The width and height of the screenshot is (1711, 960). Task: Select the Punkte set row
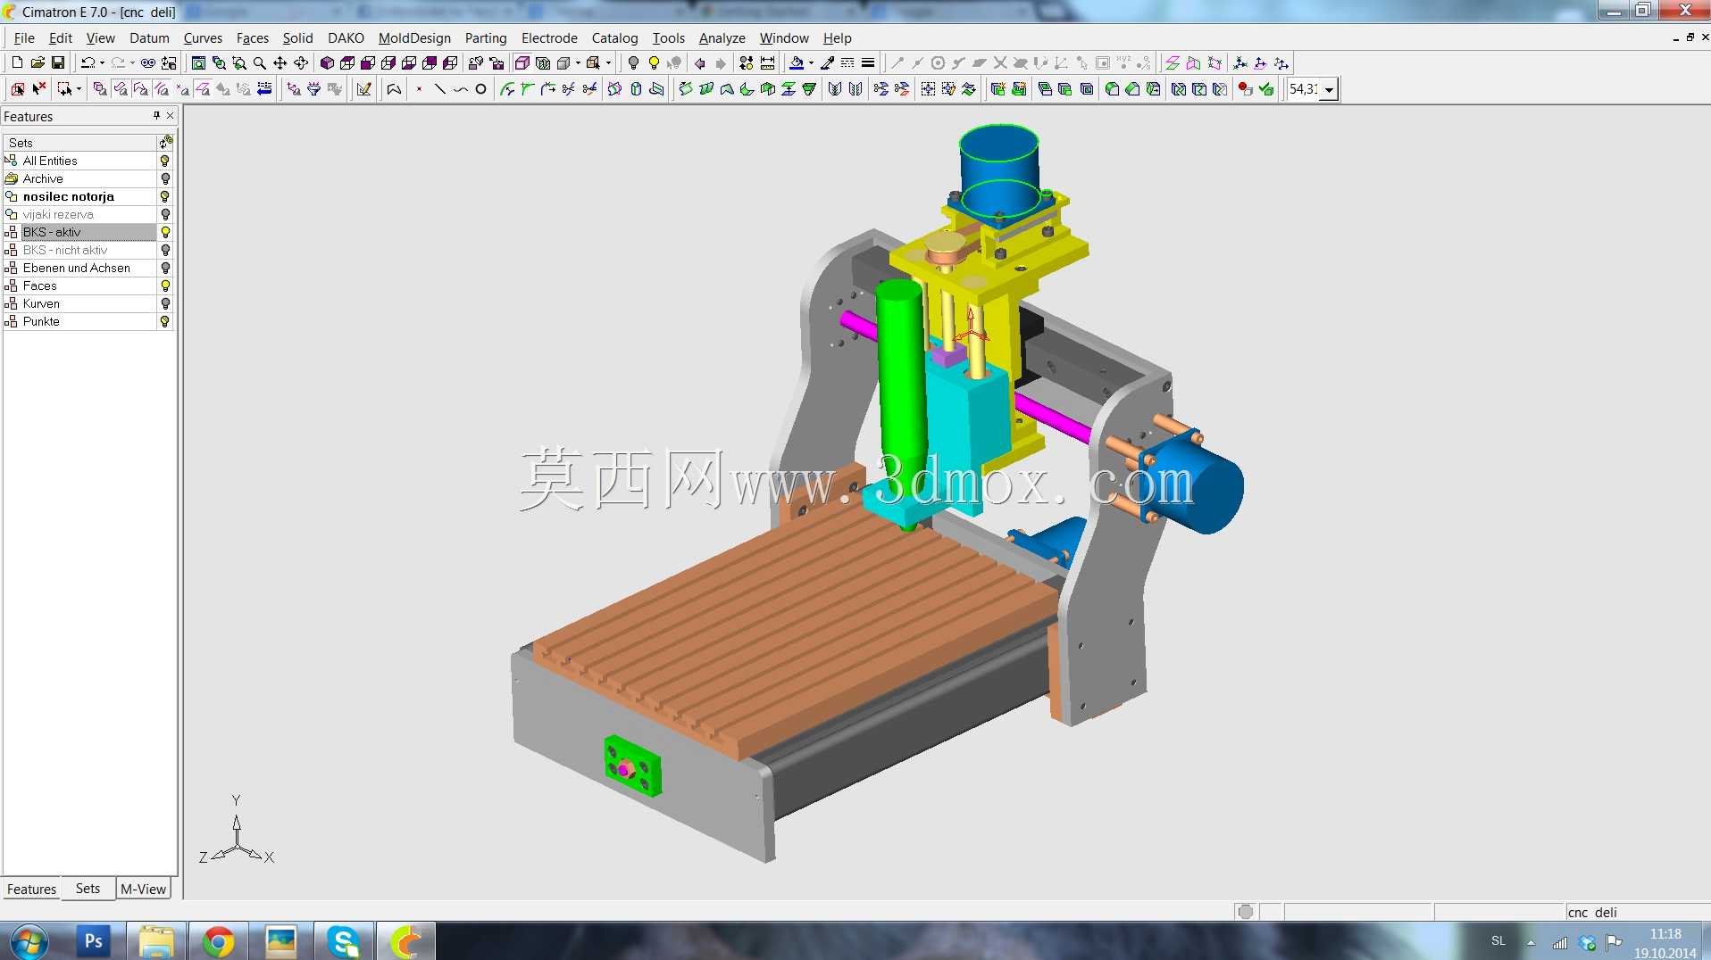click(x=79, y=321)
